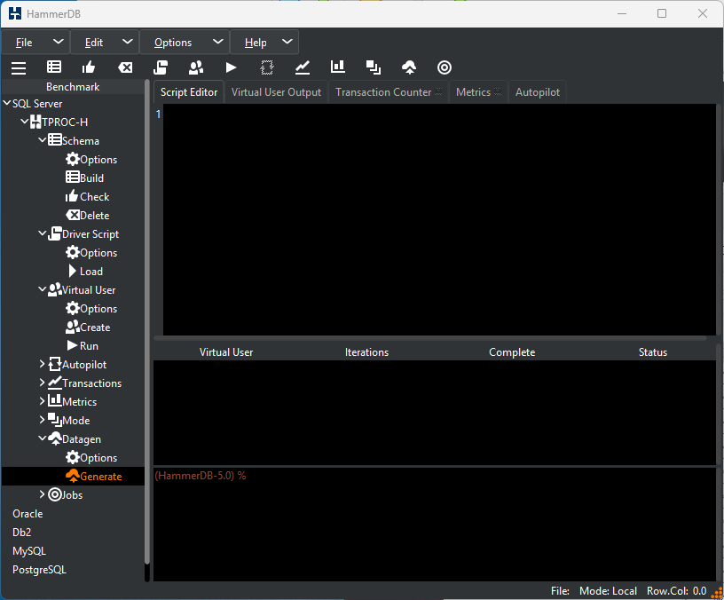
Task: Click the Load icon under Driver Script
Action: 73,271
